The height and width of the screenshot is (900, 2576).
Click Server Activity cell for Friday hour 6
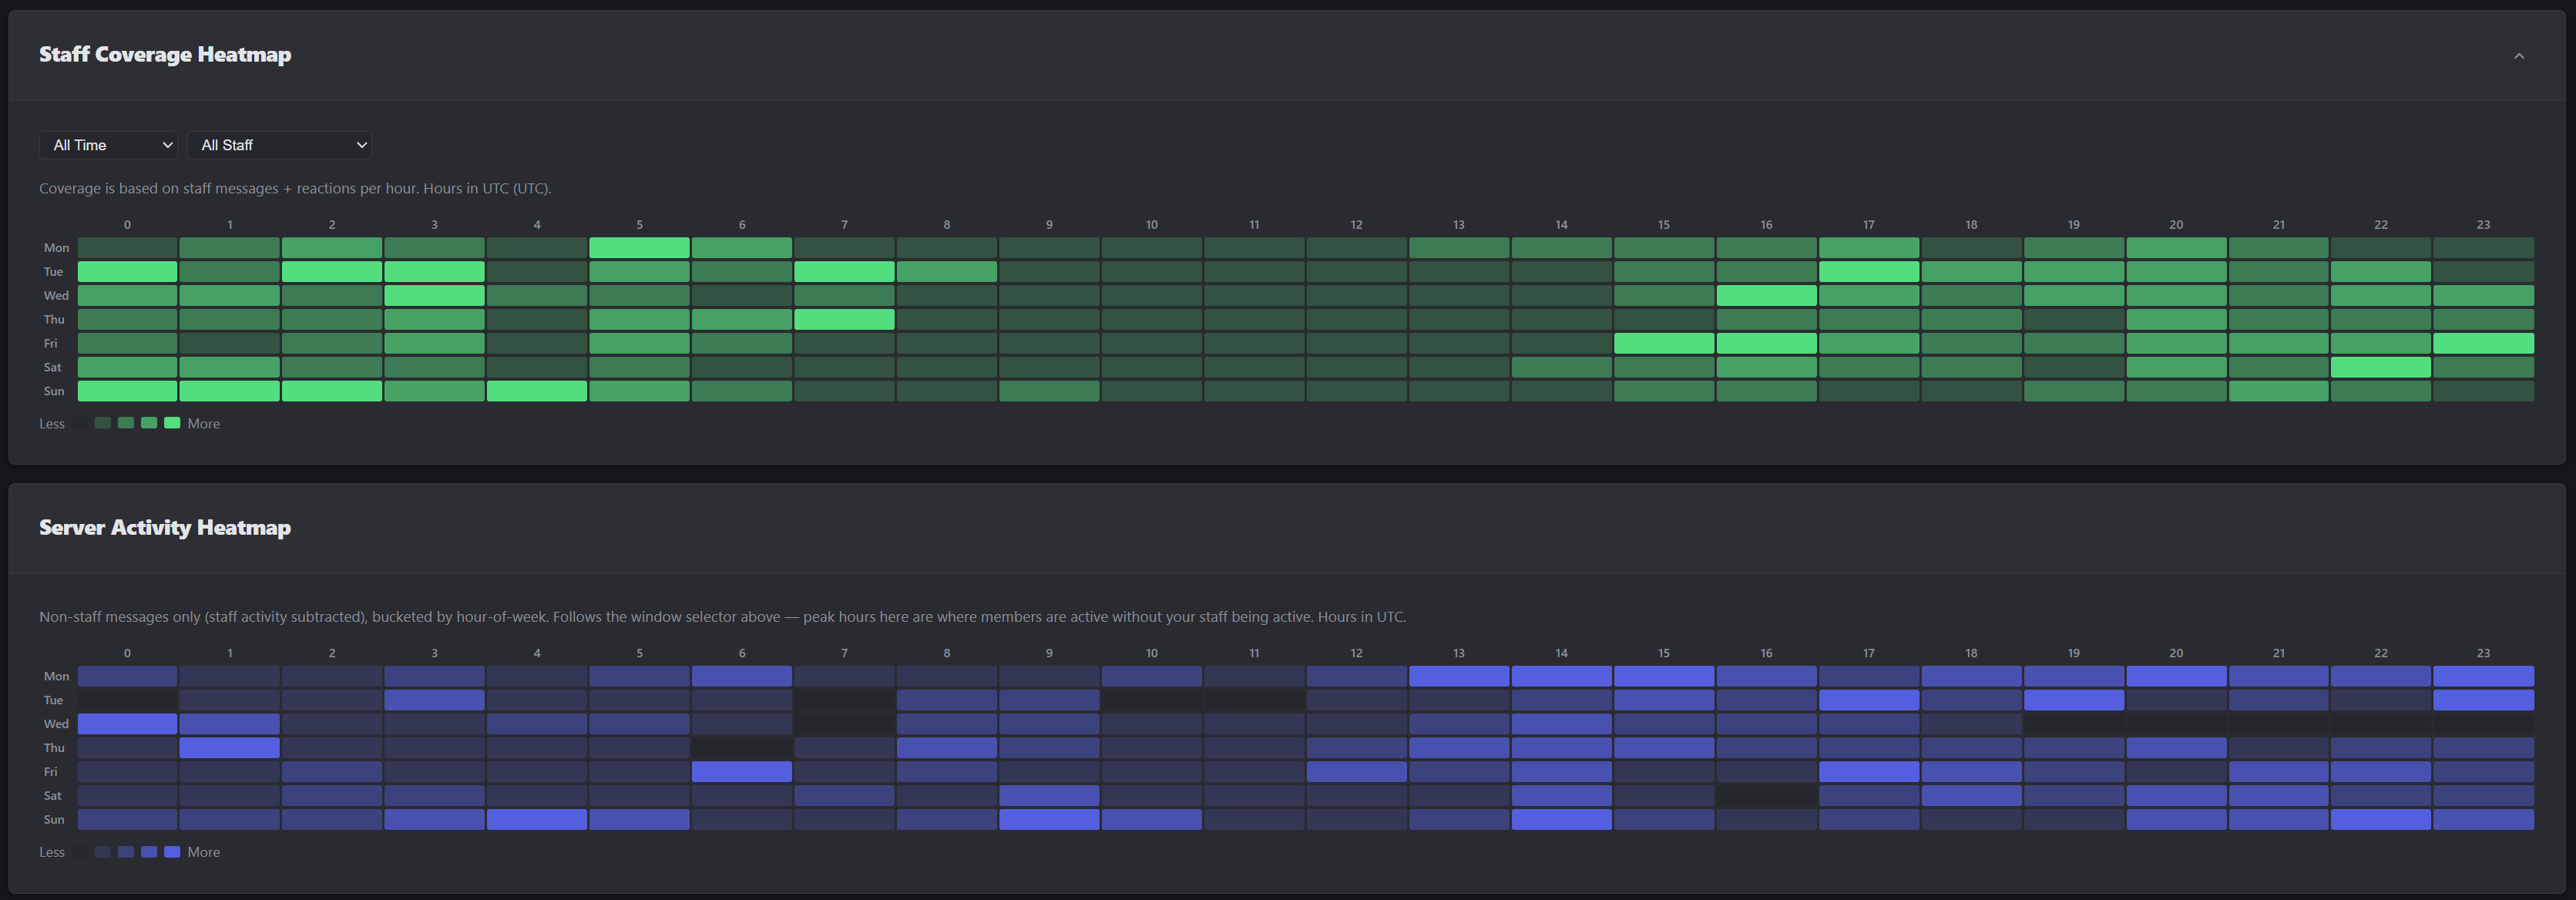[x=742, y=771]
